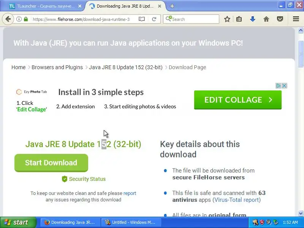Viewport: 304px width, 228px height.
Task: Click the scrollbar down arrow
Action: 301,213
